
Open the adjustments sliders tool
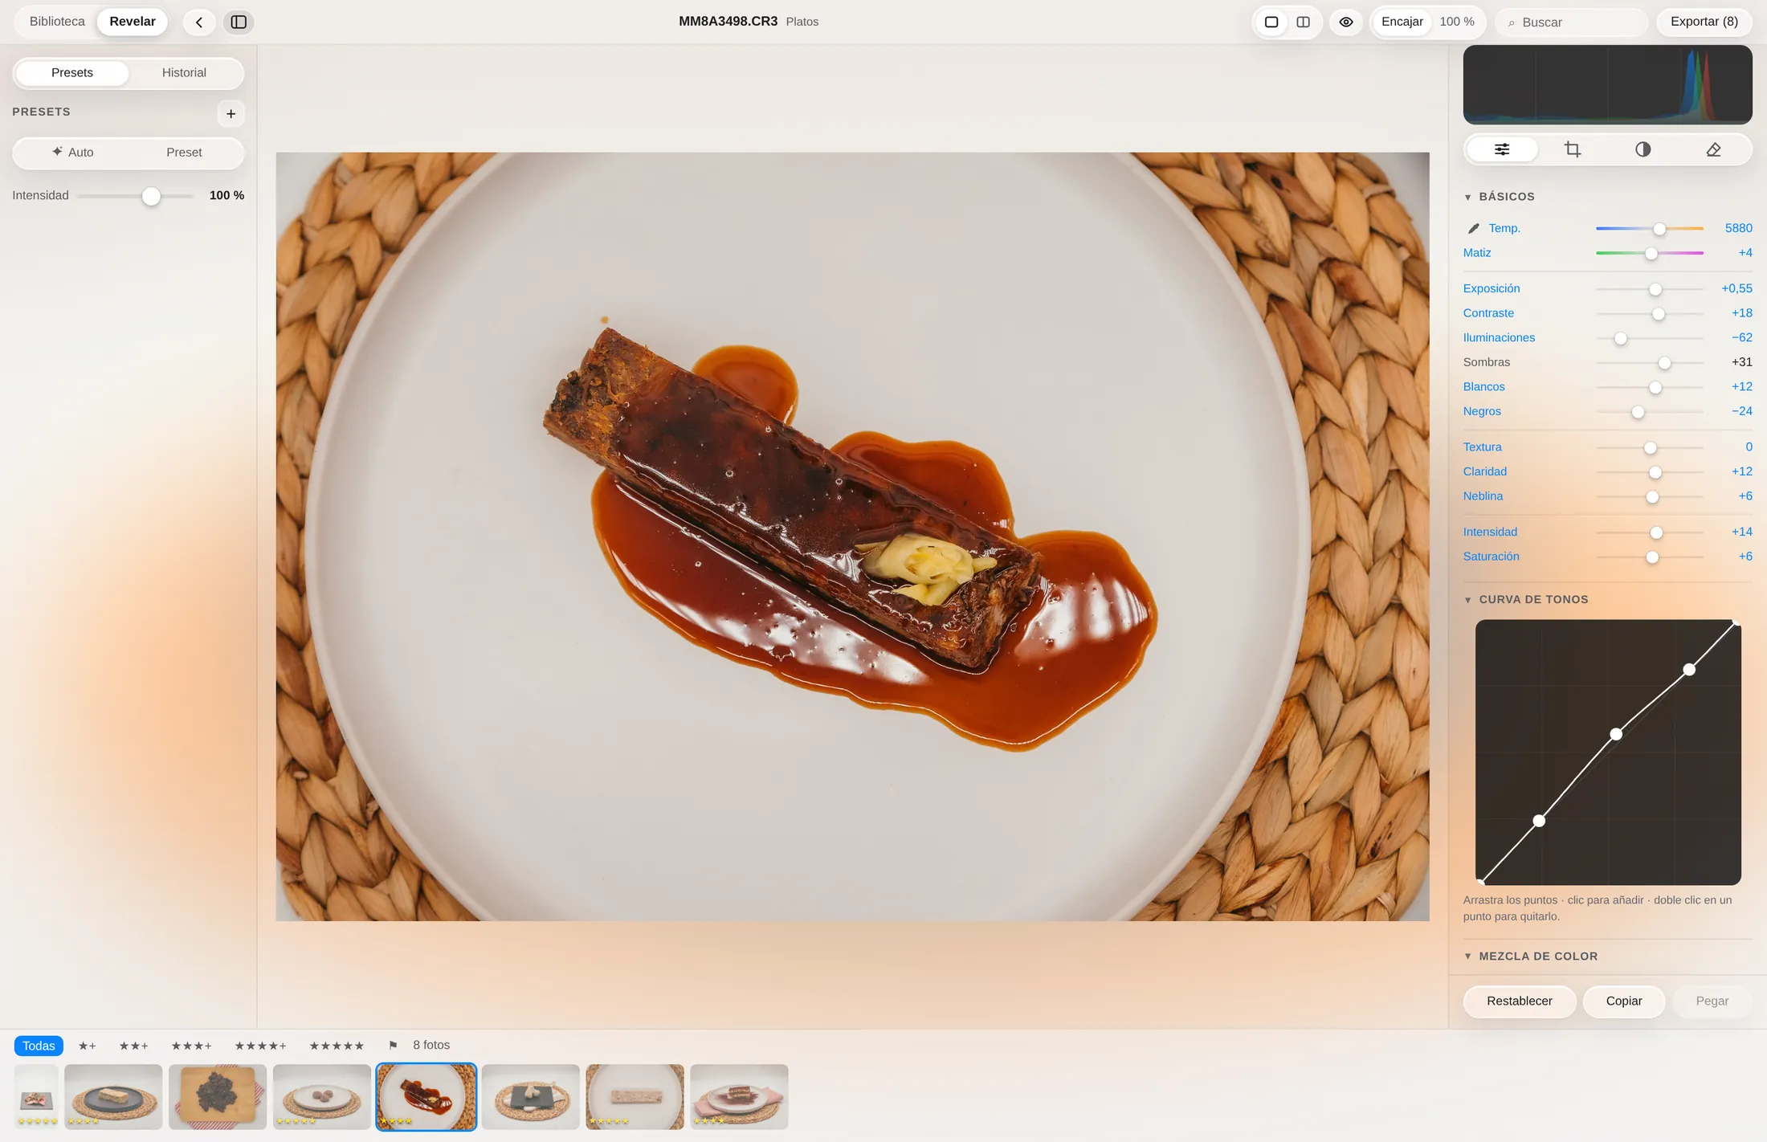click(x=1502, y=149)
